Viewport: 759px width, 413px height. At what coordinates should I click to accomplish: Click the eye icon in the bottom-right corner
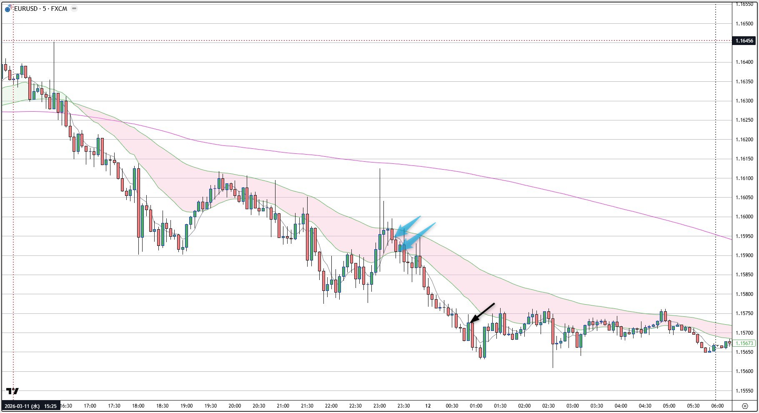click(x=744, y=405)
